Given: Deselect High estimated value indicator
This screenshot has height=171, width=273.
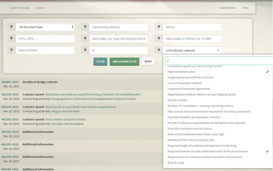Looking at the screenshot, I should pyautogui.click(x=218, y=72).
